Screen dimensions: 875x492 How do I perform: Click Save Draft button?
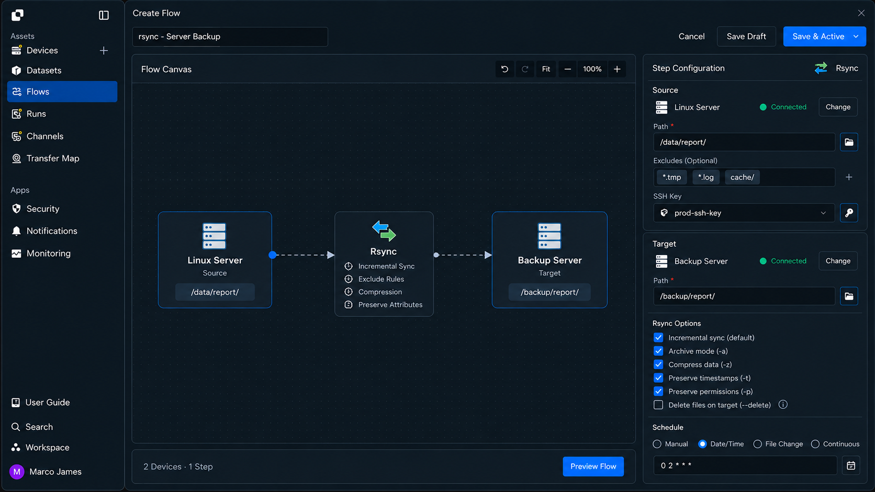[746, 37]
